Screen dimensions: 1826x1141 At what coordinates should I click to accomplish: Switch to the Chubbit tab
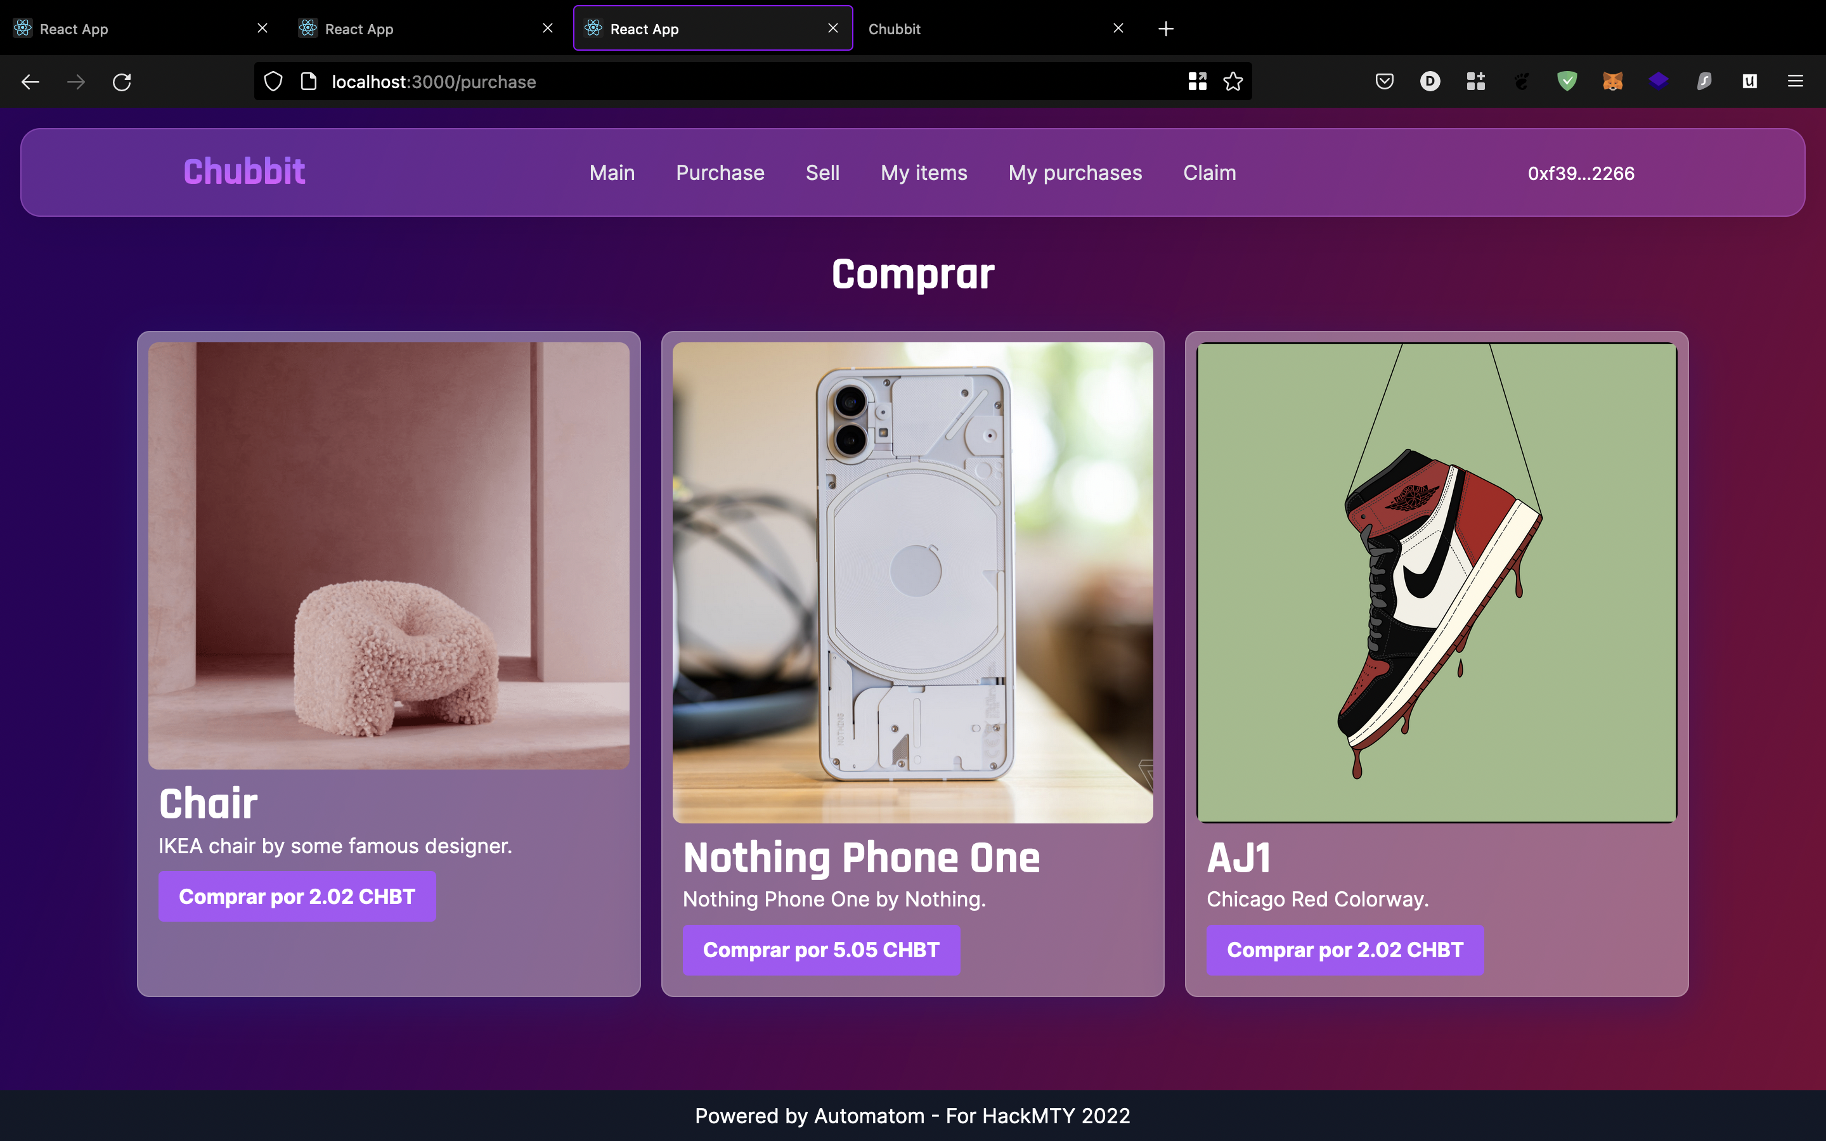[x=981, y=29]
